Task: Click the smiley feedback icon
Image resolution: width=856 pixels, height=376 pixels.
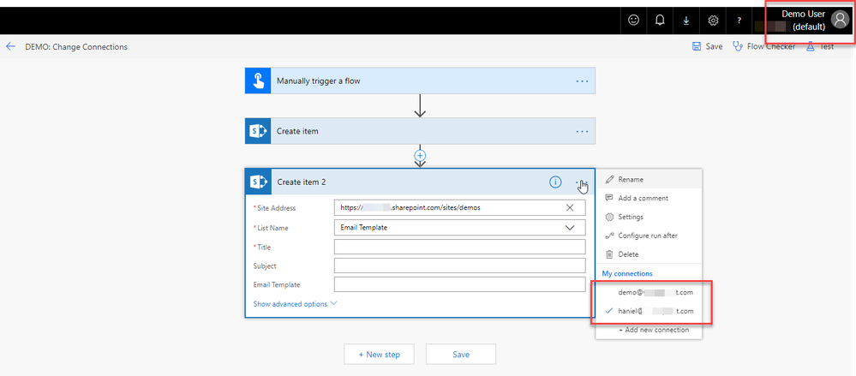Action: [x=633, y=21]
